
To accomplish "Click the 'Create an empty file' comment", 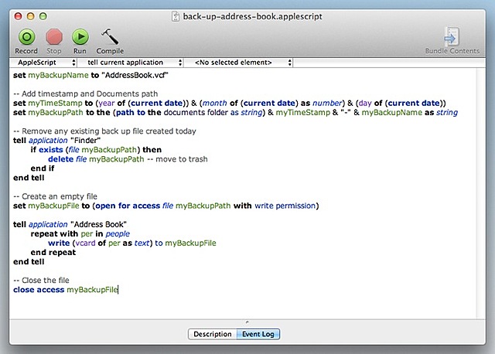I will pyautogui.click(x=55, y=196).
